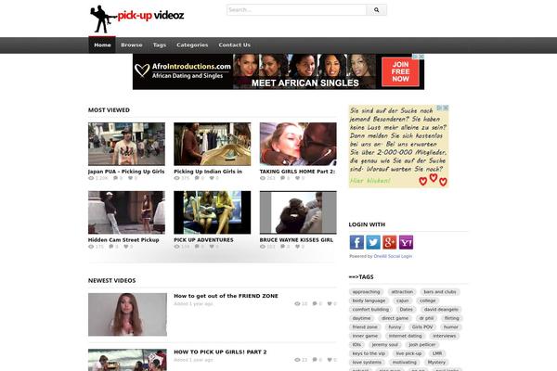Image resolution: width=557 pixels, height=371 pixels.
Task: Select the david deangelo tag
Action: coord(441,310)
